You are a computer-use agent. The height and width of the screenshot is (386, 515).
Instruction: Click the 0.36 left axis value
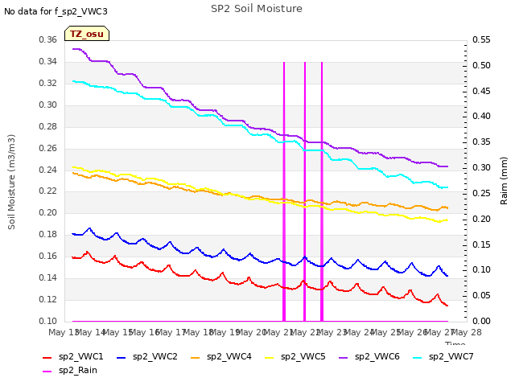[48, 40]
